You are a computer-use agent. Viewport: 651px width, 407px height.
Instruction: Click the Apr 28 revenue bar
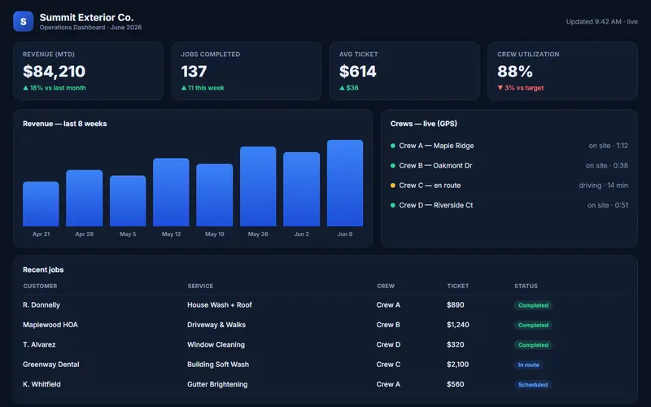(85, 198)
